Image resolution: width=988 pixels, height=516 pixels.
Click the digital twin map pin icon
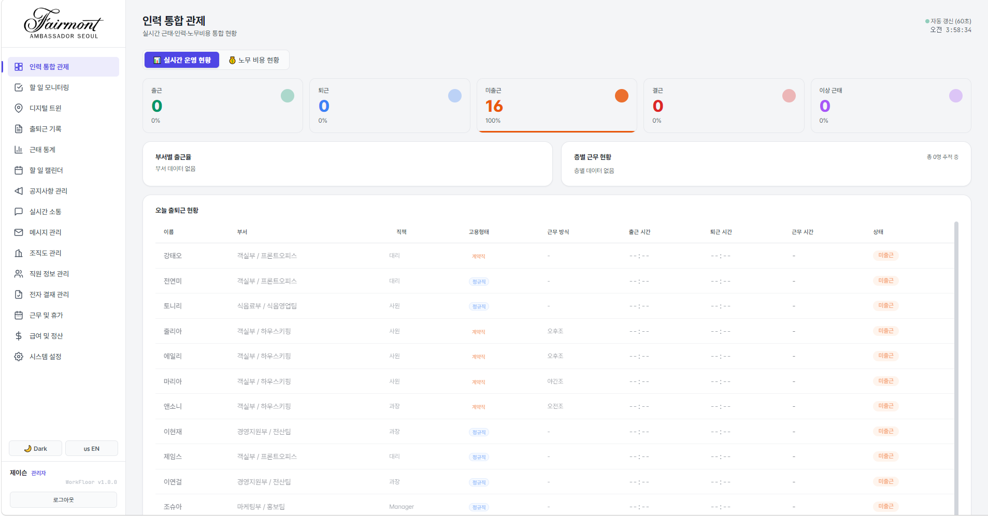19,108
